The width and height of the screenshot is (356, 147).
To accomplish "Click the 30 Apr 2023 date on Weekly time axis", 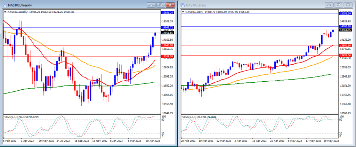I will (153, 141).
